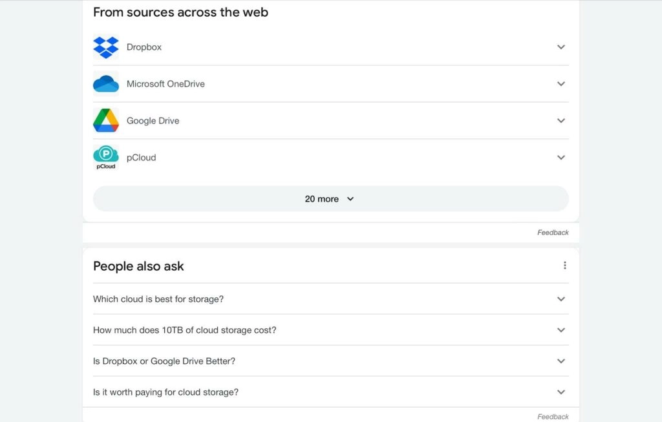Open 'Is it worth paying for cloud storage?'

165,392
